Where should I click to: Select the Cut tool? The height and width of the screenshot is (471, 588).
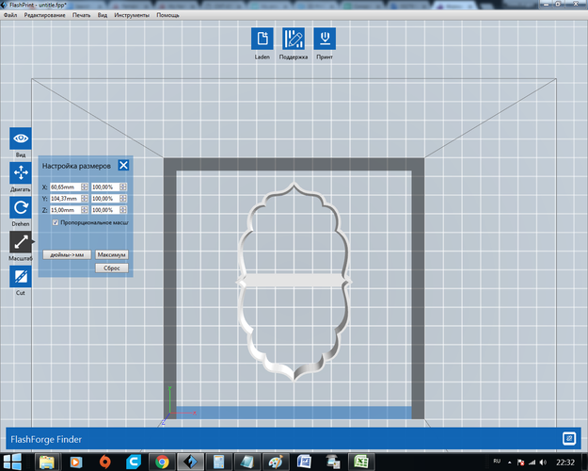click(x=21, y=276)
